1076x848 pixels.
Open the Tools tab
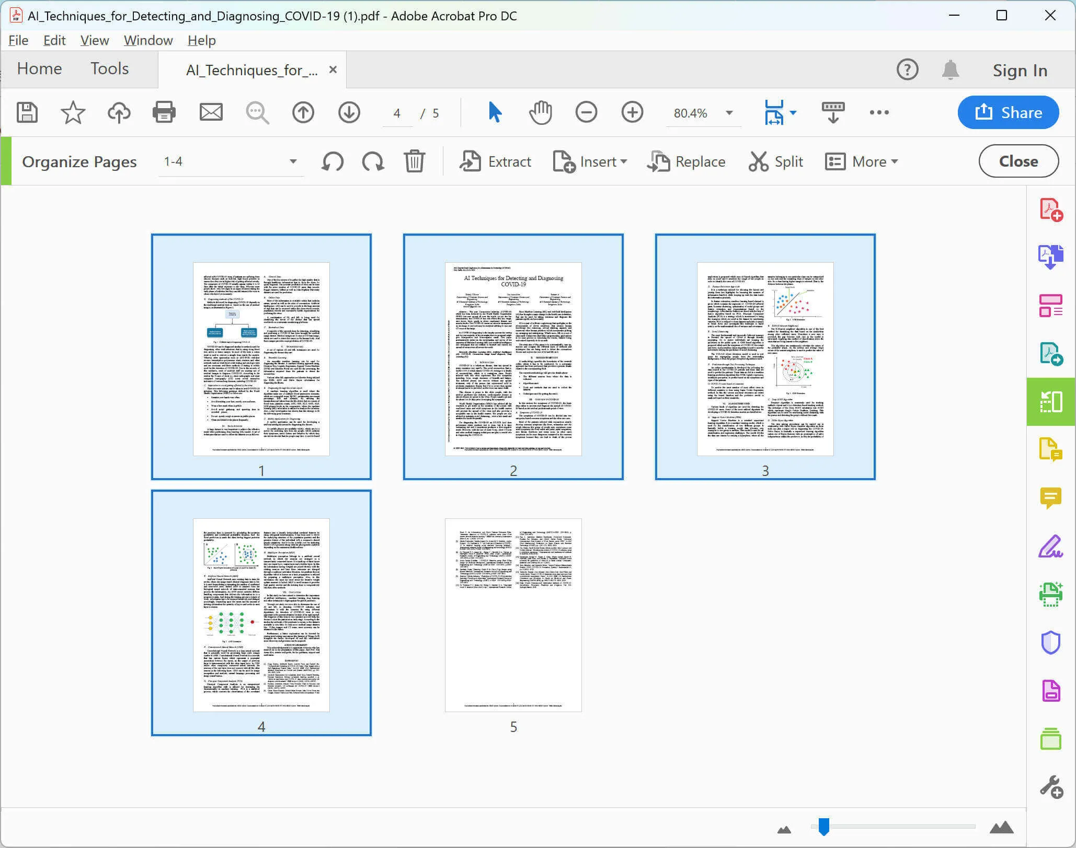[x=109, y=70]
